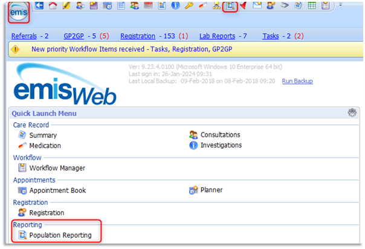Click the Care Record section heading
Image resolution: width=365 pixels, height=249 pixels.
coord(31,125)
